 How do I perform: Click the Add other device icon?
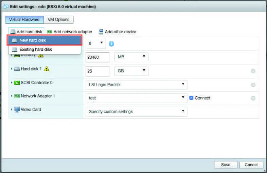[101, 32]
